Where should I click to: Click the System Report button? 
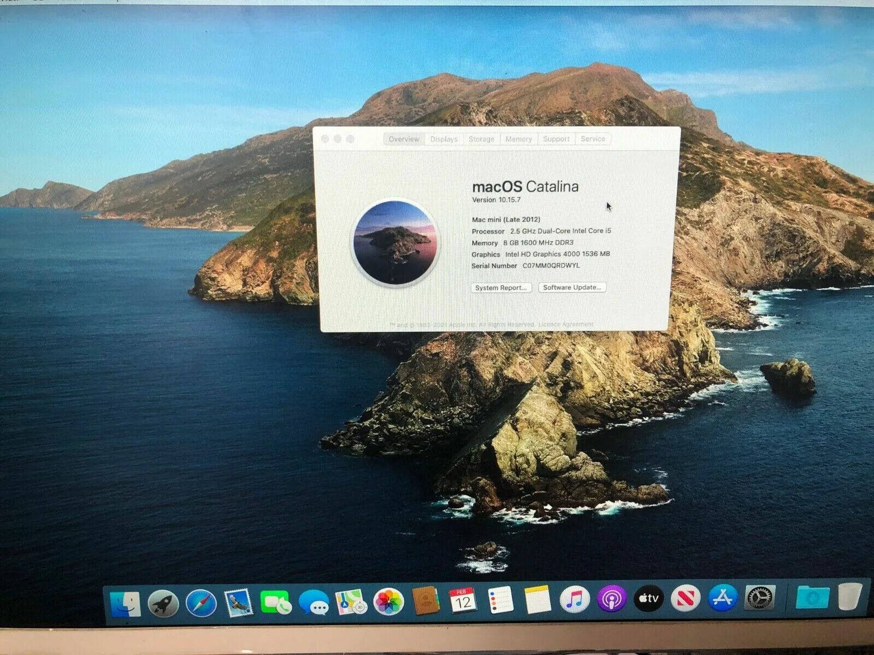coord(502,288)
